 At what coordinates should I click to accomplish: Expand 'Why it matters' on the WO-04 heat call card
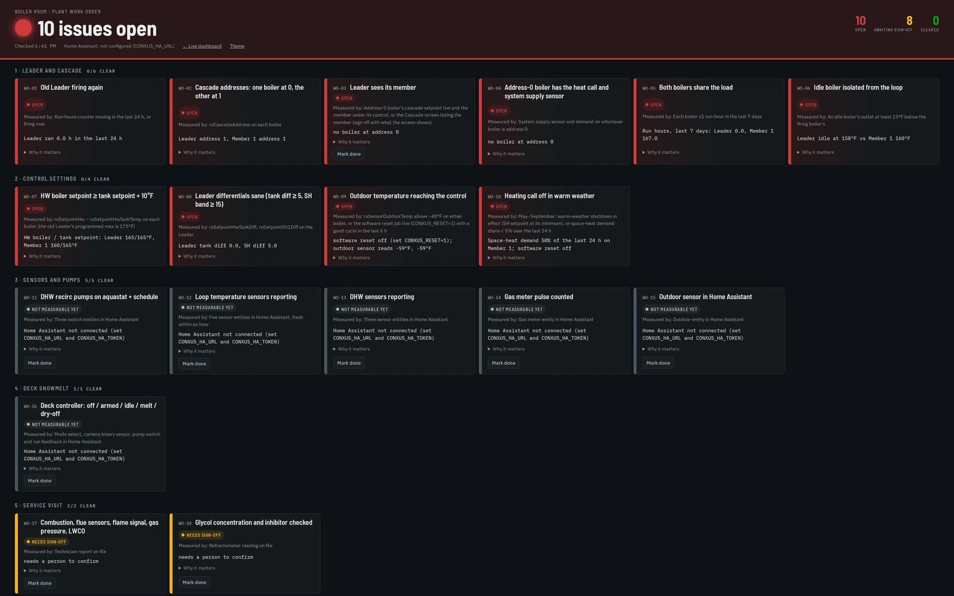pos(506,154)
